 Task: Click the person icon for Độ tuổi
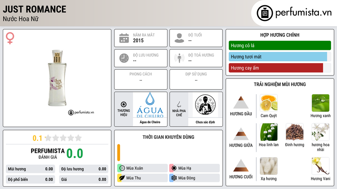[179, 38]
